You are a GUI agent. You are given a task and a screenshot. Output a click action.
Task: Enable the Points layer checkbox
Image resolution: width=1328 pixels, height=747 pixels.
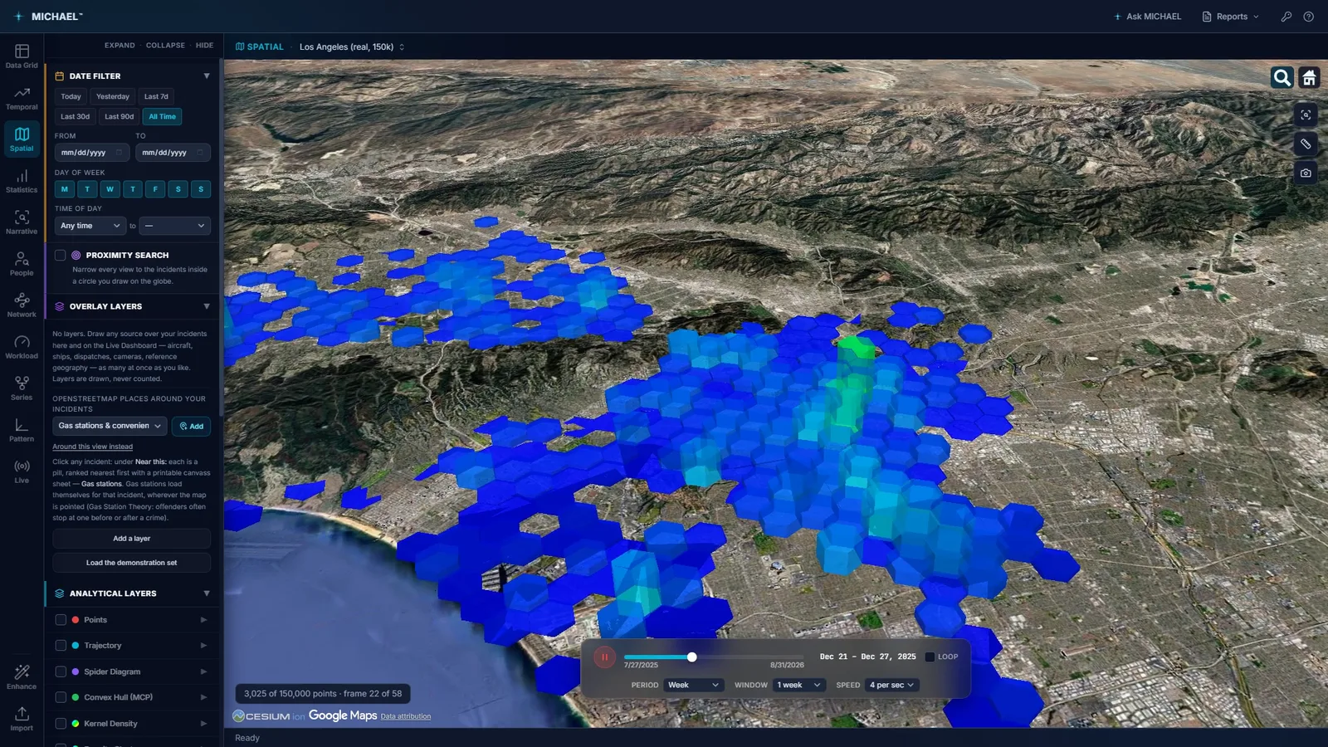[x=61, y=620]
